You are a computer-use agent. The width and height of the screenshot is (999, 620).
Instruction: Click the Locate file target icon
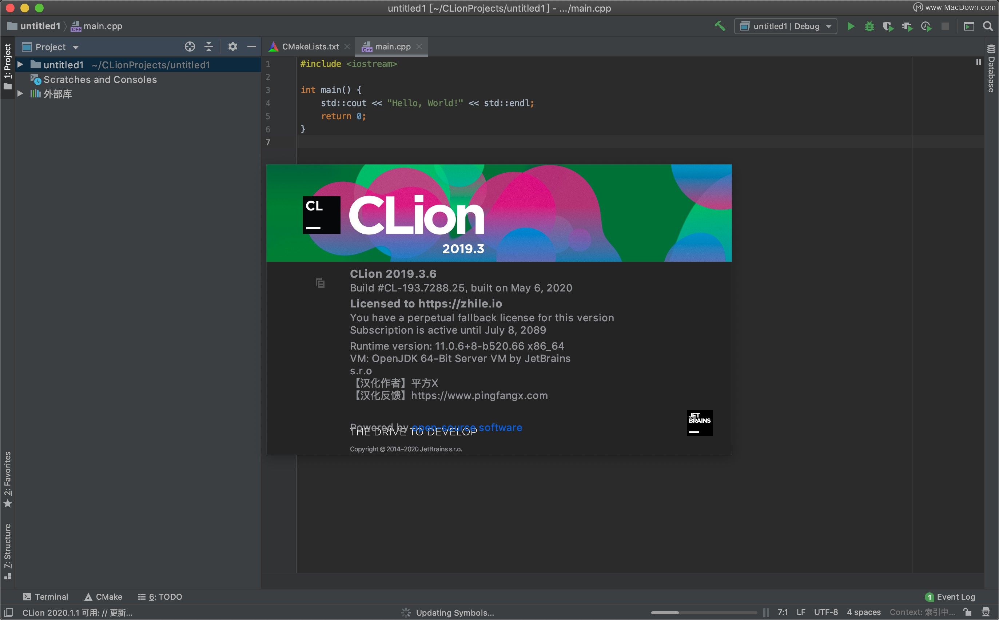(190, 47)
